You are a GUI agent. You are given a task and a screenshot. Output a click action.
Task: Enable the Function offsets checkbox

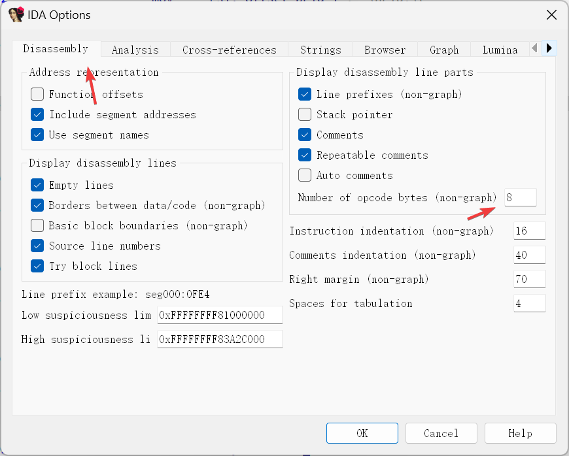[37, 95]
